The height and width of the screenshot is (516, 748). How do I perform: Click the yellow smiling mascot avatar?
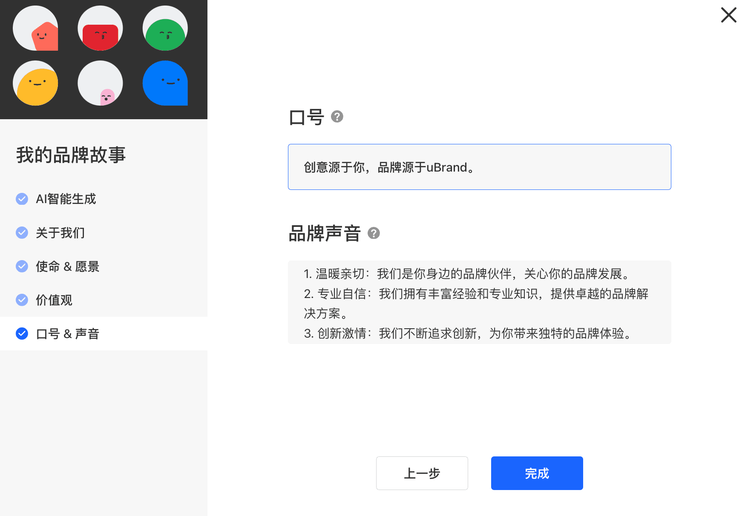(x=35, y=83)
